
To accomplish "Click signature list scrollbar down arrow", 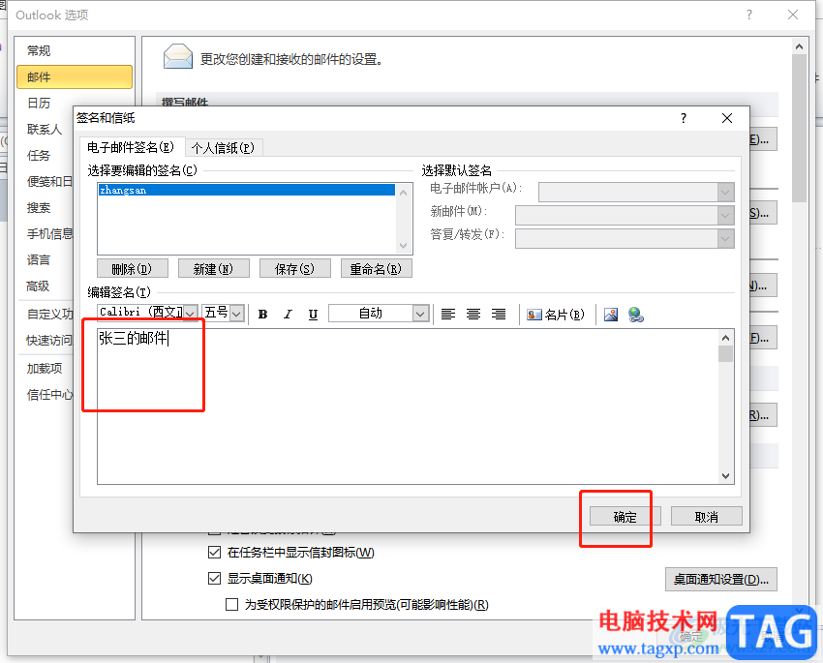I will [403, 246].
